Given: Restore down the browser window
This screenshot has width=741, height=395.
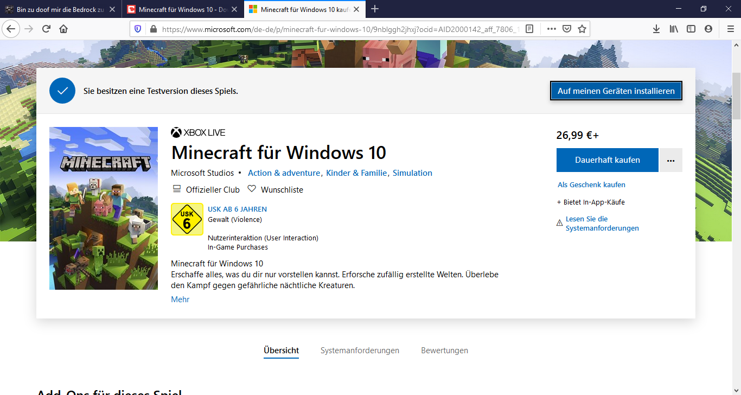Looking at the screenshot, I should click(704, 9).
